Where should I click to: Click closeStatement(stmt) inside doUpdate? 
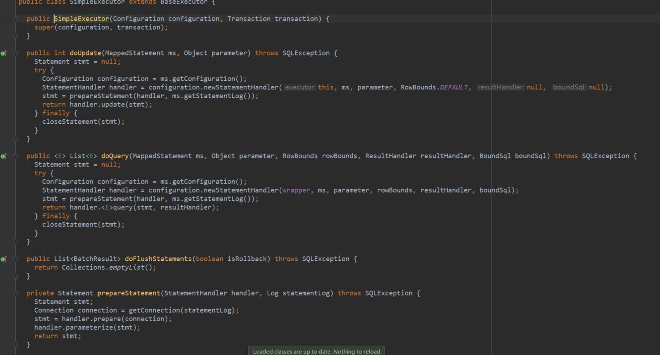click(81, 122)
